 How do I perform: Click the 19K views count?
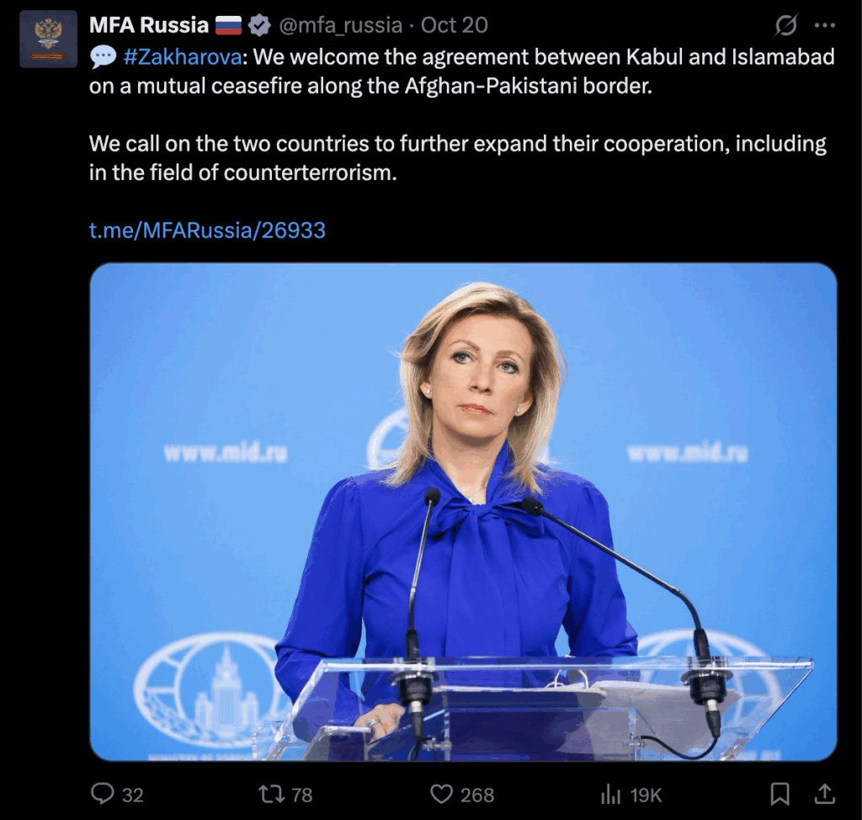(646, 796)
